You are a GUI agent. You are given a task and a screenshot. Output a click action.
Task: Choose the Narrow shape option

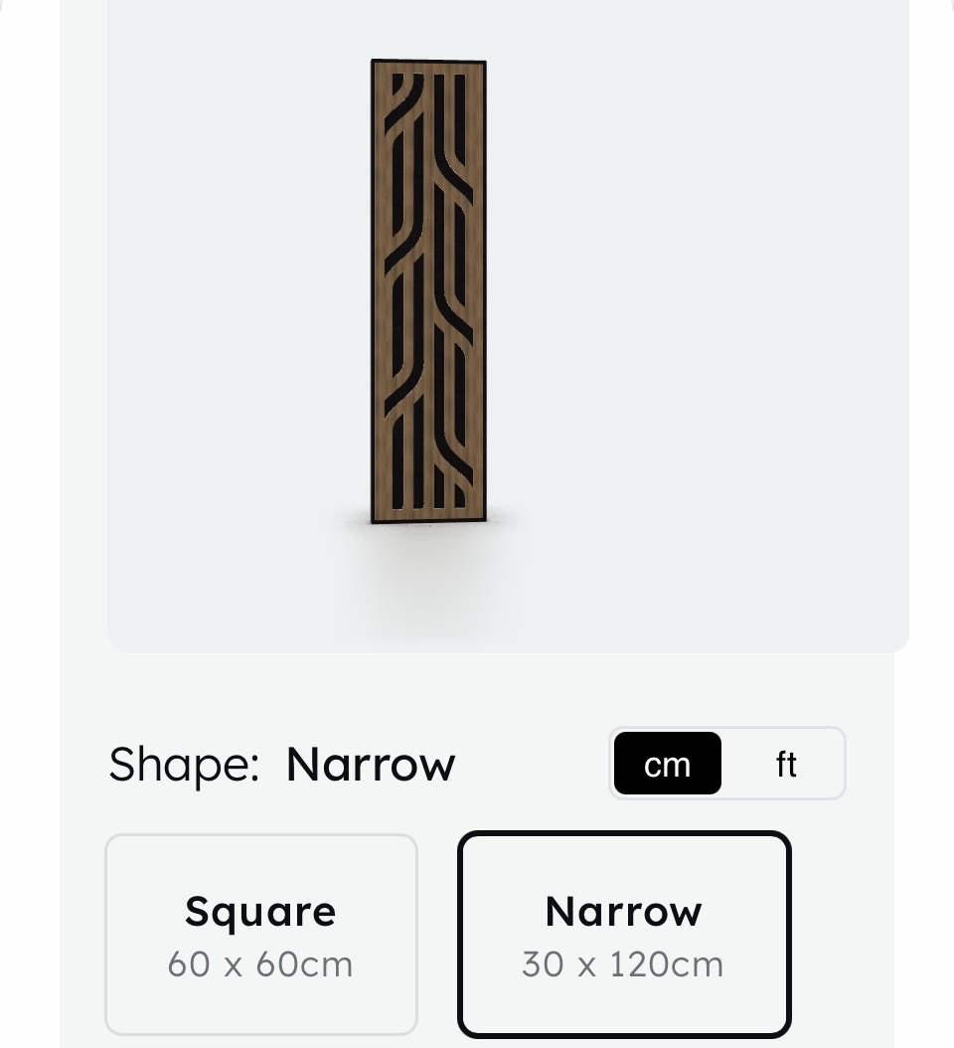[x=625, y=935]
